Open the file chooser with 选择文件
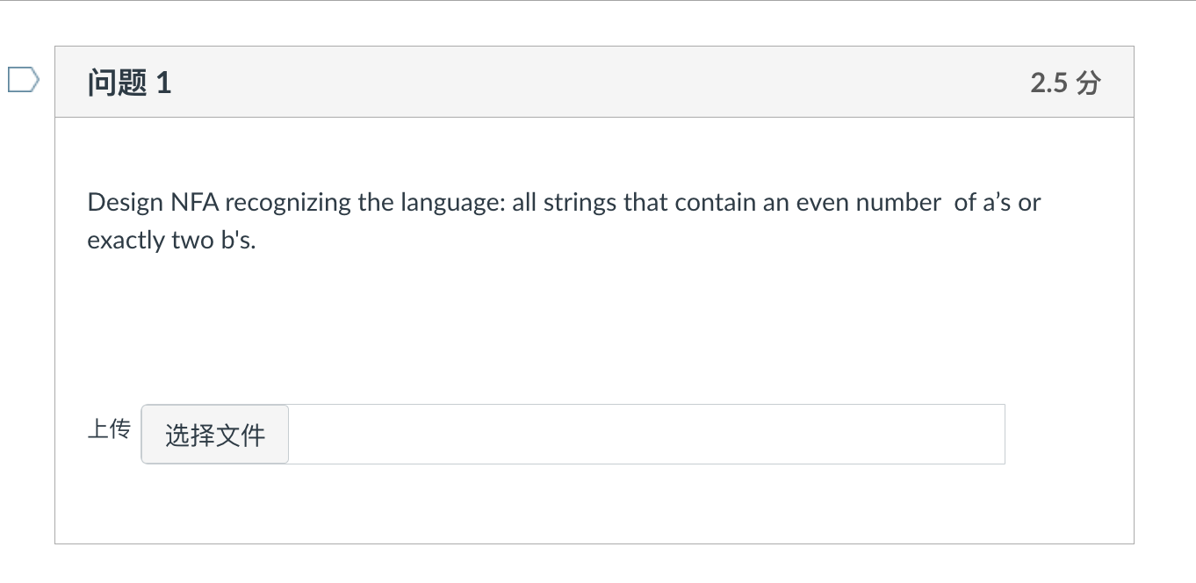Viewport: 1196px width, 583px height. click(214, 434)
